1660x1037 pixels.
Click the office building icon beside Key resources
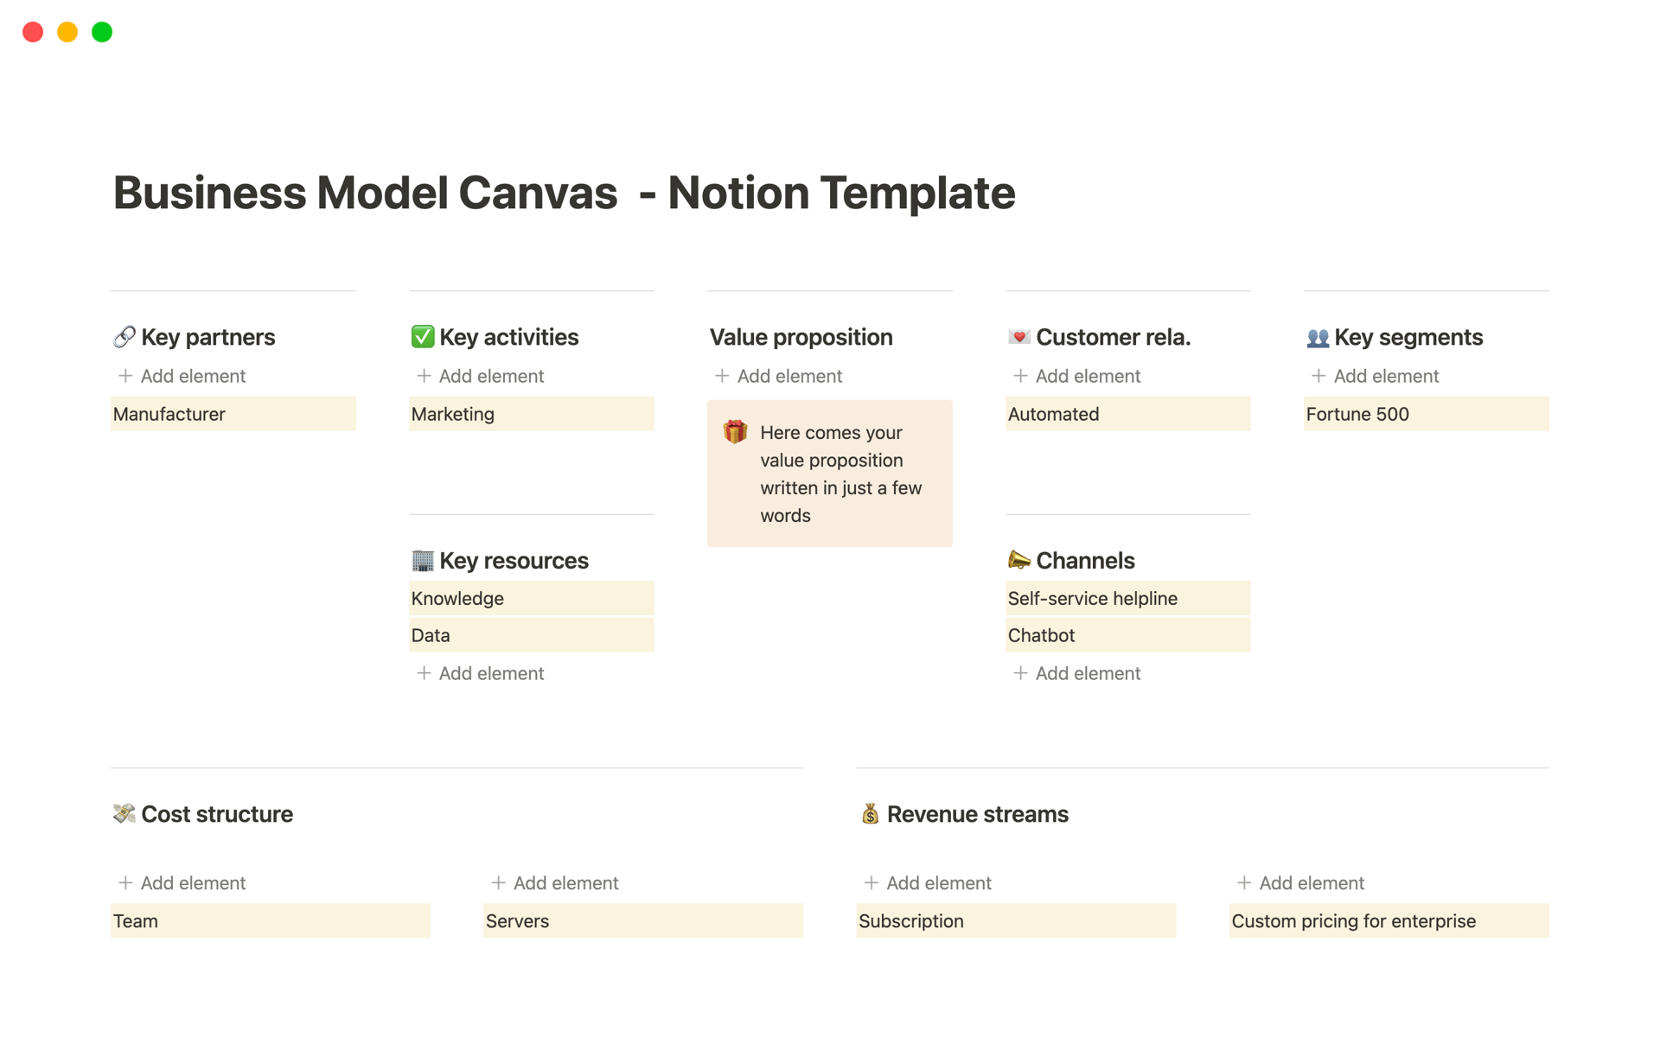[x=422, y=560]
